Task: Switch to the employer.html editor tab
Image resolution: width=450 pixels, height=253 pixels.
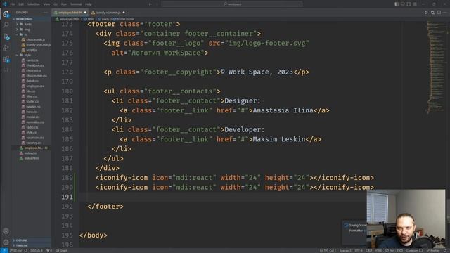Action: tap(70, 13)
